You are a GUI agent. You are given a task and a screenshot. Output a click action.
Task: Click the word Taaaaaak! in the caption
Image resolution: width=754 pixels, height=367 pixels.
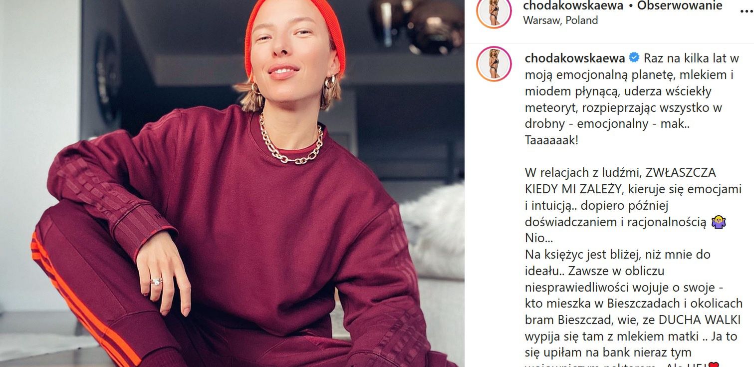551,140
